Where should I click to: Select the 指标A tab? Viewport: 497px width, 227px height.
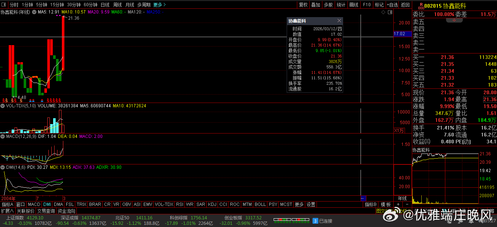pos(8,204)
